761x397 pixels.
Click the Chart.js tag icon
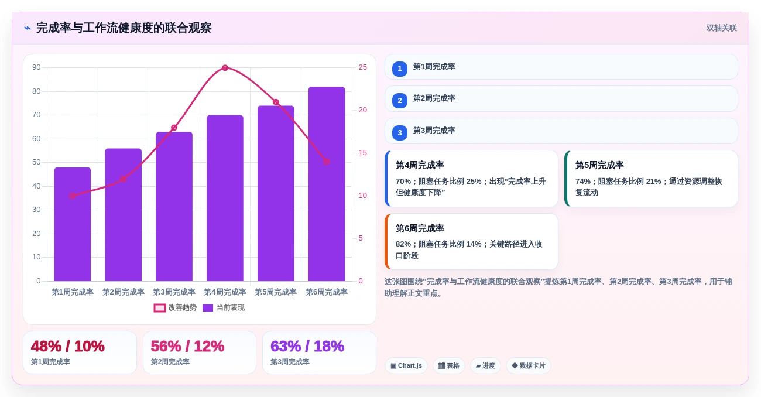click(x=393, y=366)
